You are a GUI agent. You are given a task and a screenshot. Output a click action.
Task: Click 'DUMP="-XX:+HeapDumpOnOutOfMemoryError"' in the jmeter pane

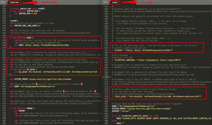pyautogui.click(x=133, y=106)
